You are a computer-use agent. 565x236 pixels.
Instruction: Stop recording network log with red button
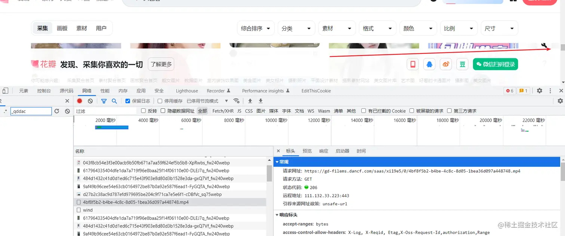[80, 101]
